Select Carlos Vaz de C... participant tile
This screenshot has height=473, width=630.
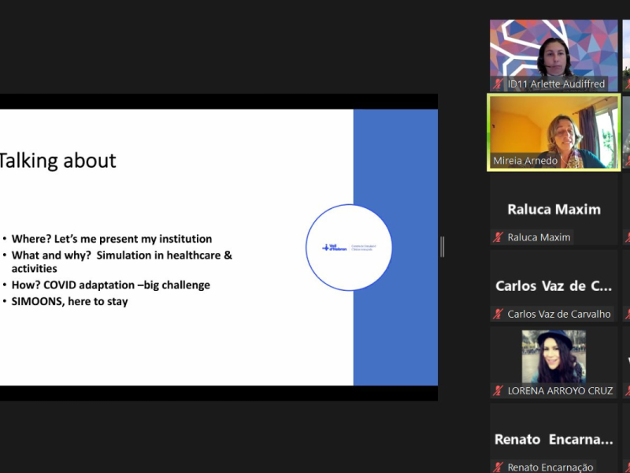point(554,285)
